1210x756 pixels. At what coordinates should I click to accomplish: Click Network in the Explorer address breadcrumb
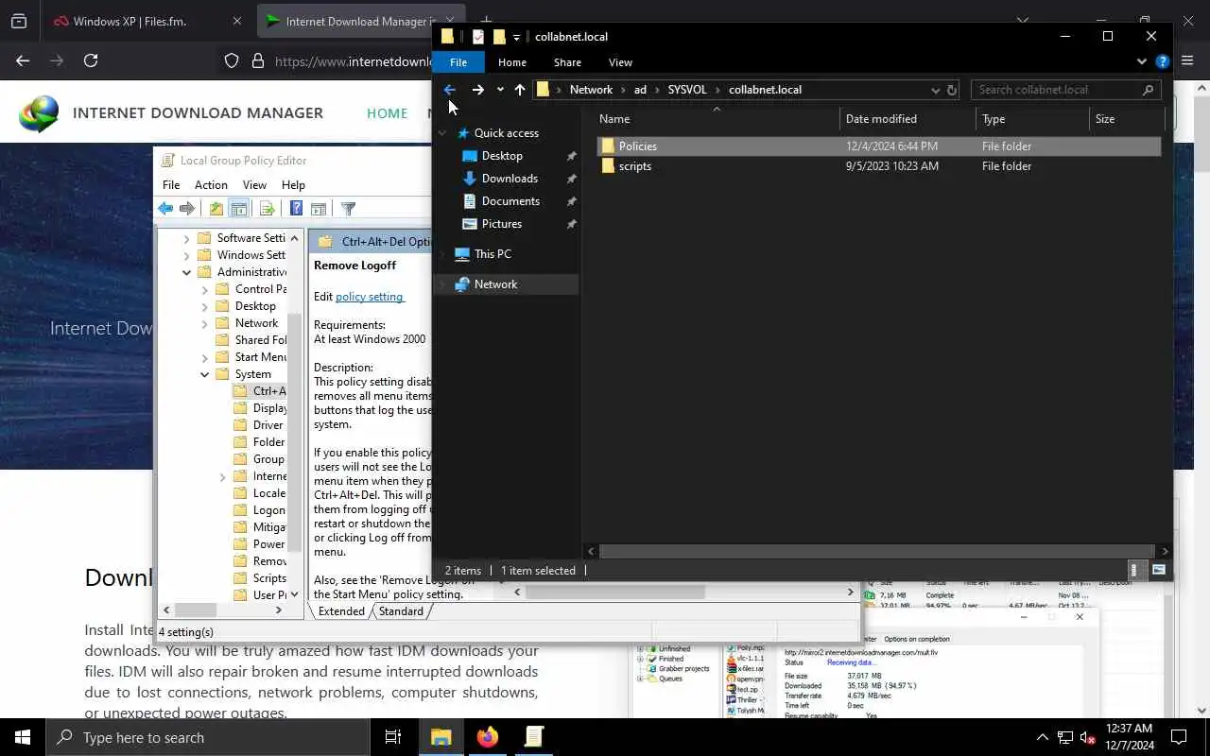coord(591,90)
